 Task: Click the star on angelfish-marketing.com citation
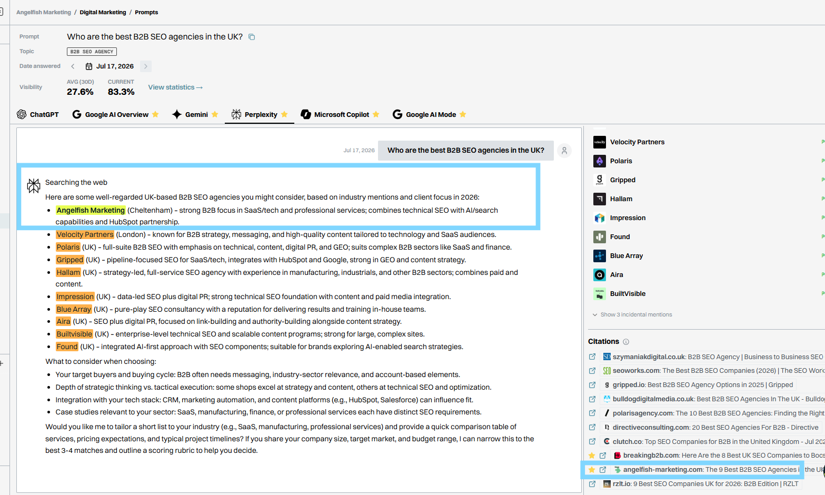click(x=592, y=470)
